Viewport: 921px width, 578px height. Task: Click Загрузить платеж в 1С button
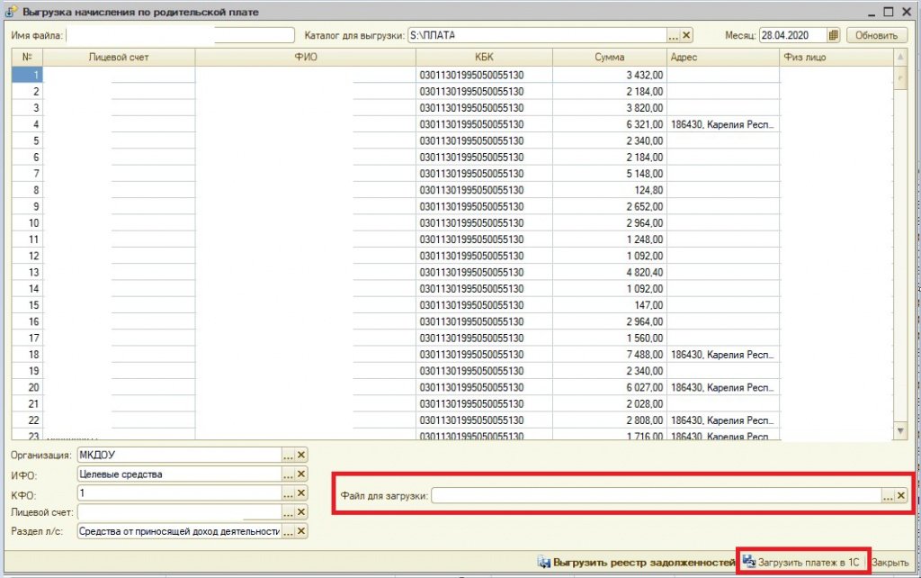[x=801, y=562]
